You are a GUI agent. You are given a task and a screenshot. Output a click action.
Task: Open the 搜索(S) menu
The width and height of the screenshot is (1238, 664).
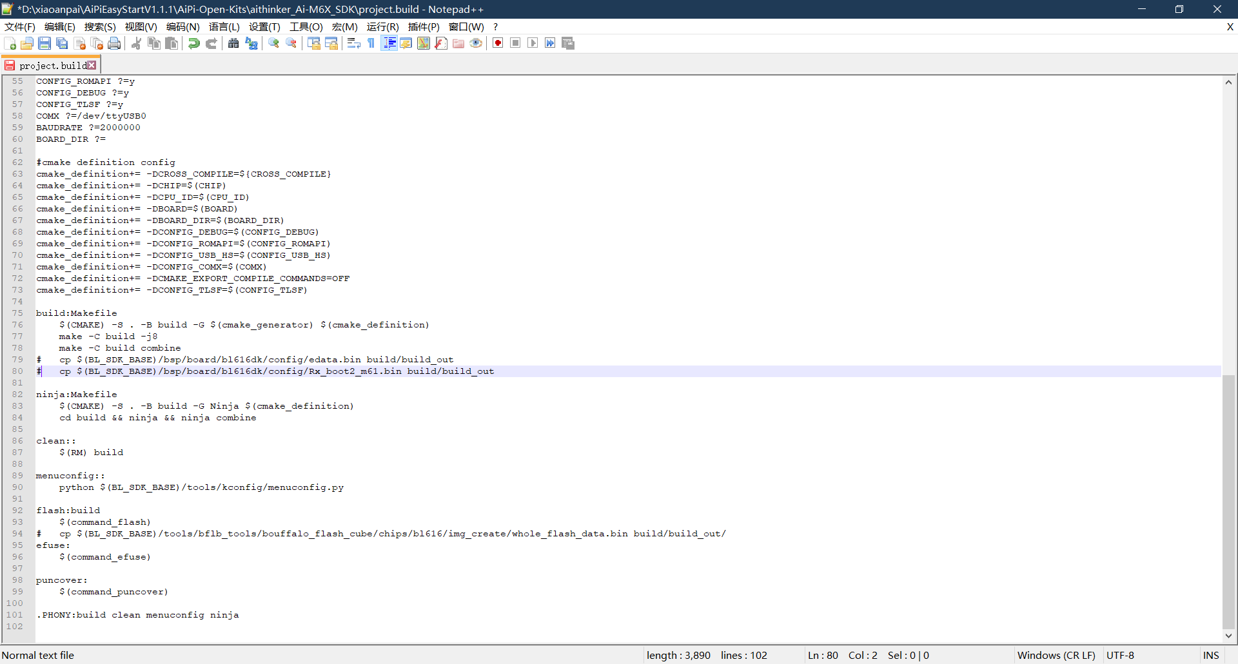100,26
